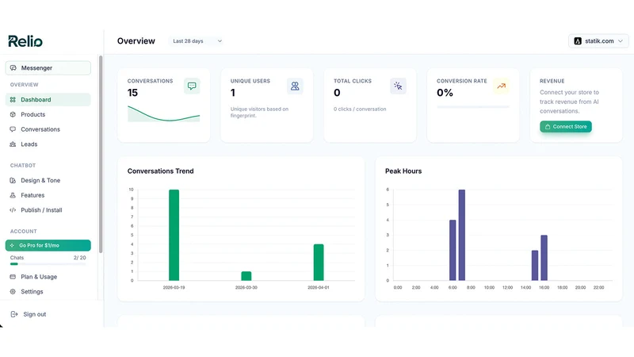The image size is (634, 357).
Task: Click the Publish / Install code icon
Action: coord(13,210)
